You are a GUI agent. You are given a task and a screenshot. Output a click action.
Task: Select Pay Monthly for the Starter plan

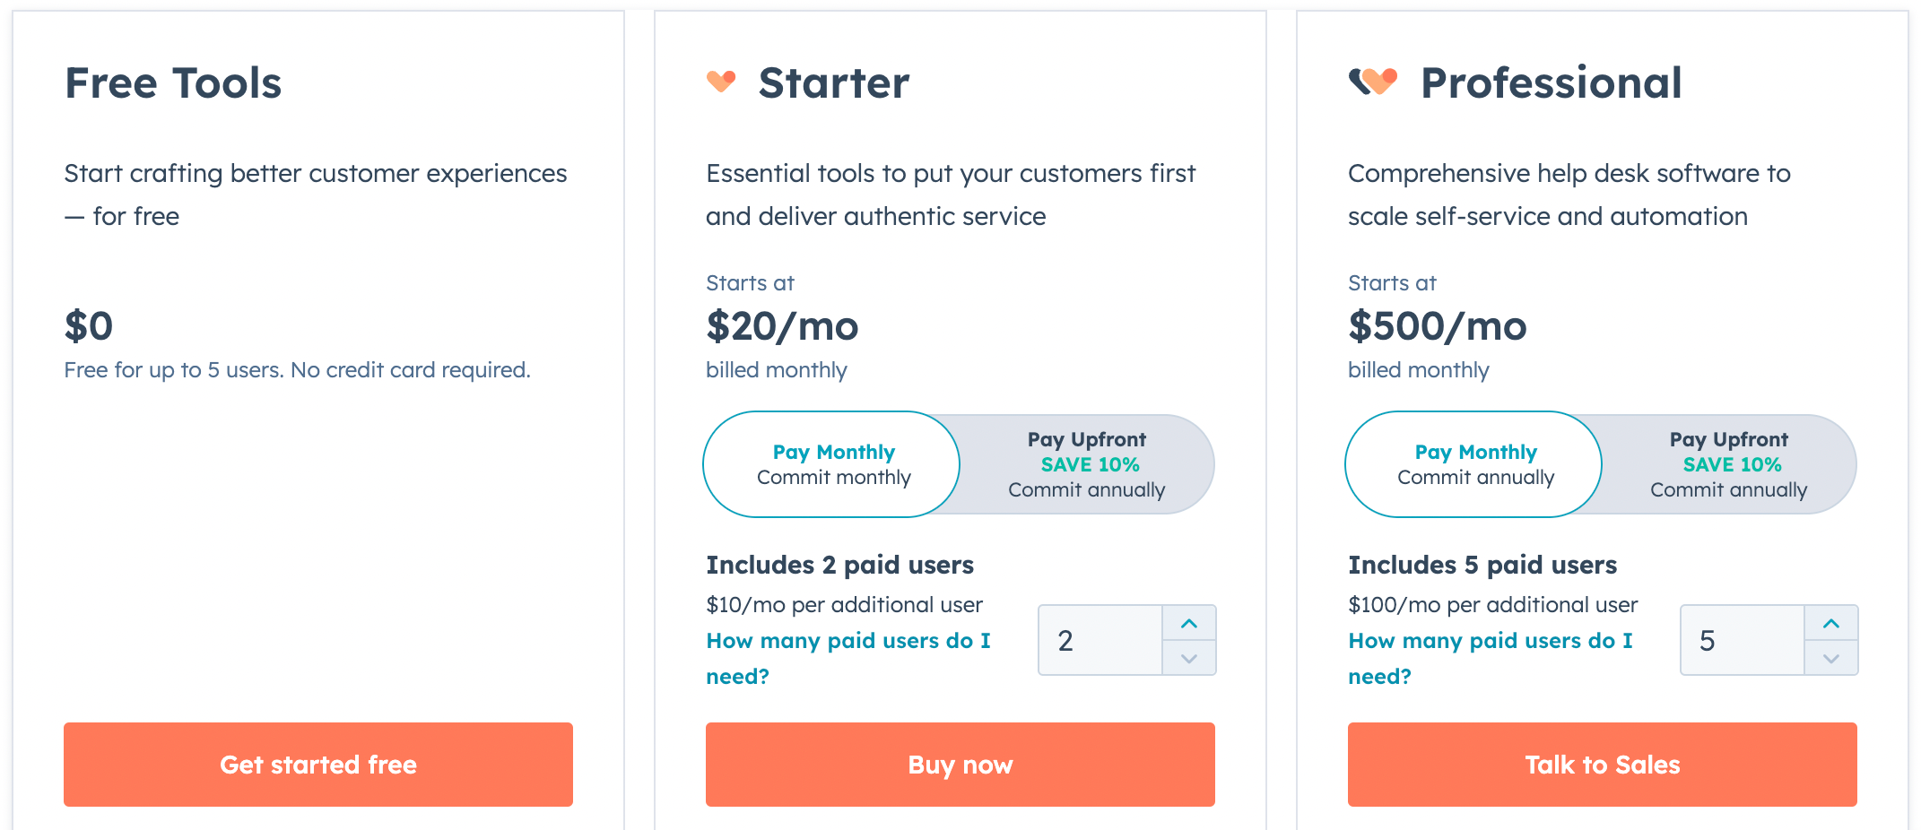832,464
